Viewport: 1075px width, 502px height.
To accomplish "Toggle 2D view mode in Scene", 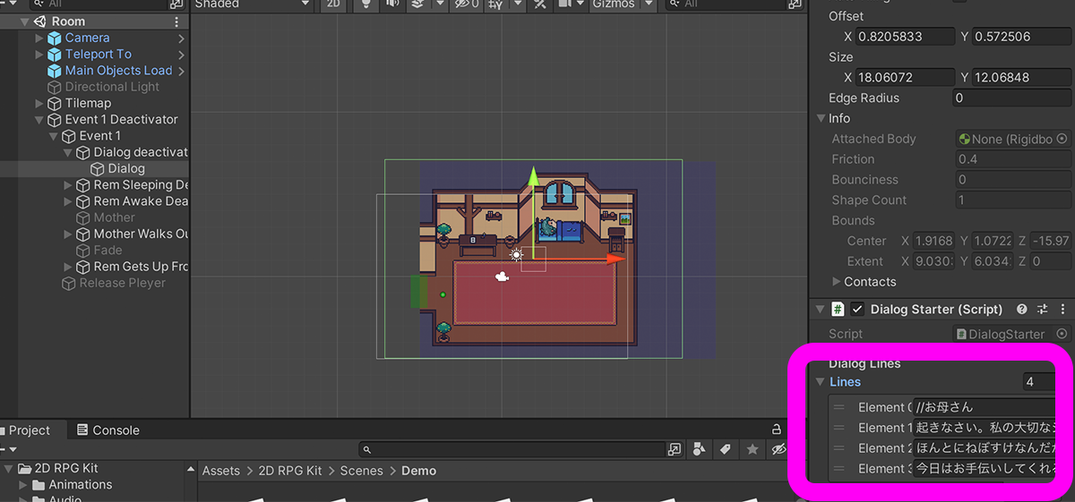I will coord(333,4).
